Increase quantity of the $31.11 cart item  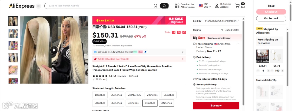coord(268,71)
